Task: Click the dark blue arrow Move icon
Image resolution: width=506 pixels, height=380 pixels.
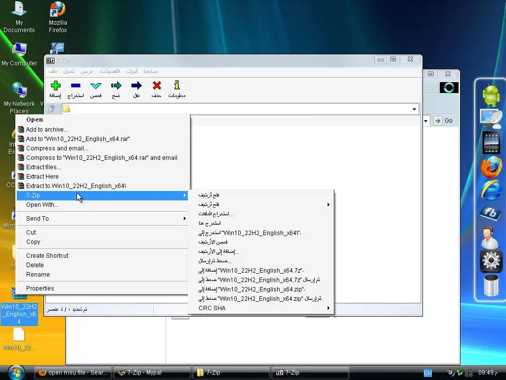Action: pyautogui.click(x=136, y=86)
